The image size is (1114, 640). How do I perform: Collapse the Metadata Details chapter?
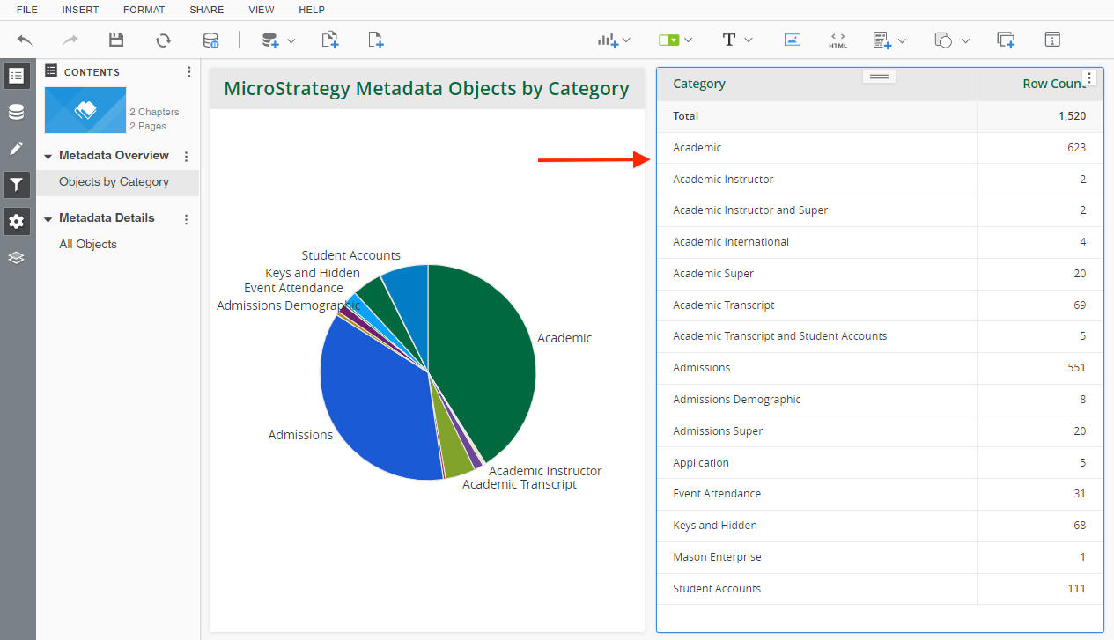(x=48, y=219)
